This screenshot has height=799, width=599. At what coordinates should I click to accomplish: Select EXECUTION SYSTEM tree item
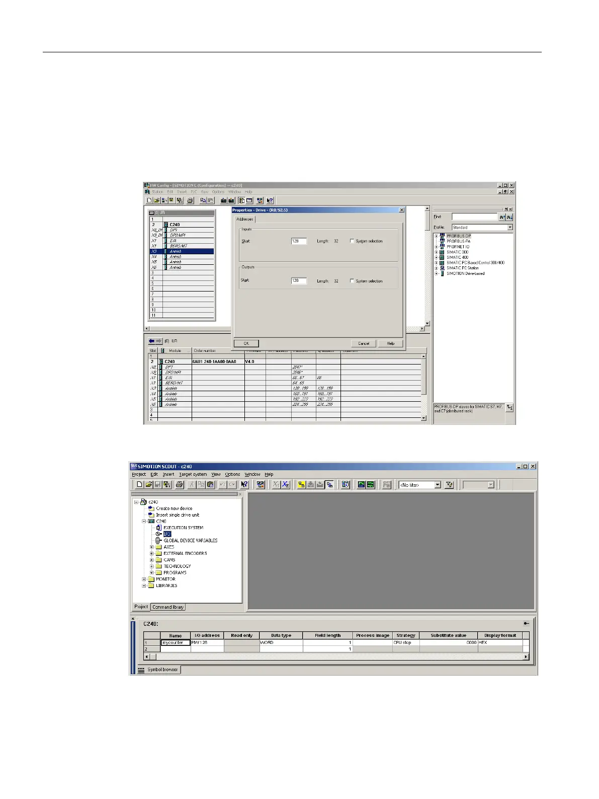coord(184,528)
